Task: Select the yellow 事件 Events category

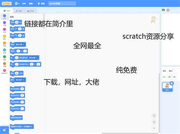Action: (4, 37)
